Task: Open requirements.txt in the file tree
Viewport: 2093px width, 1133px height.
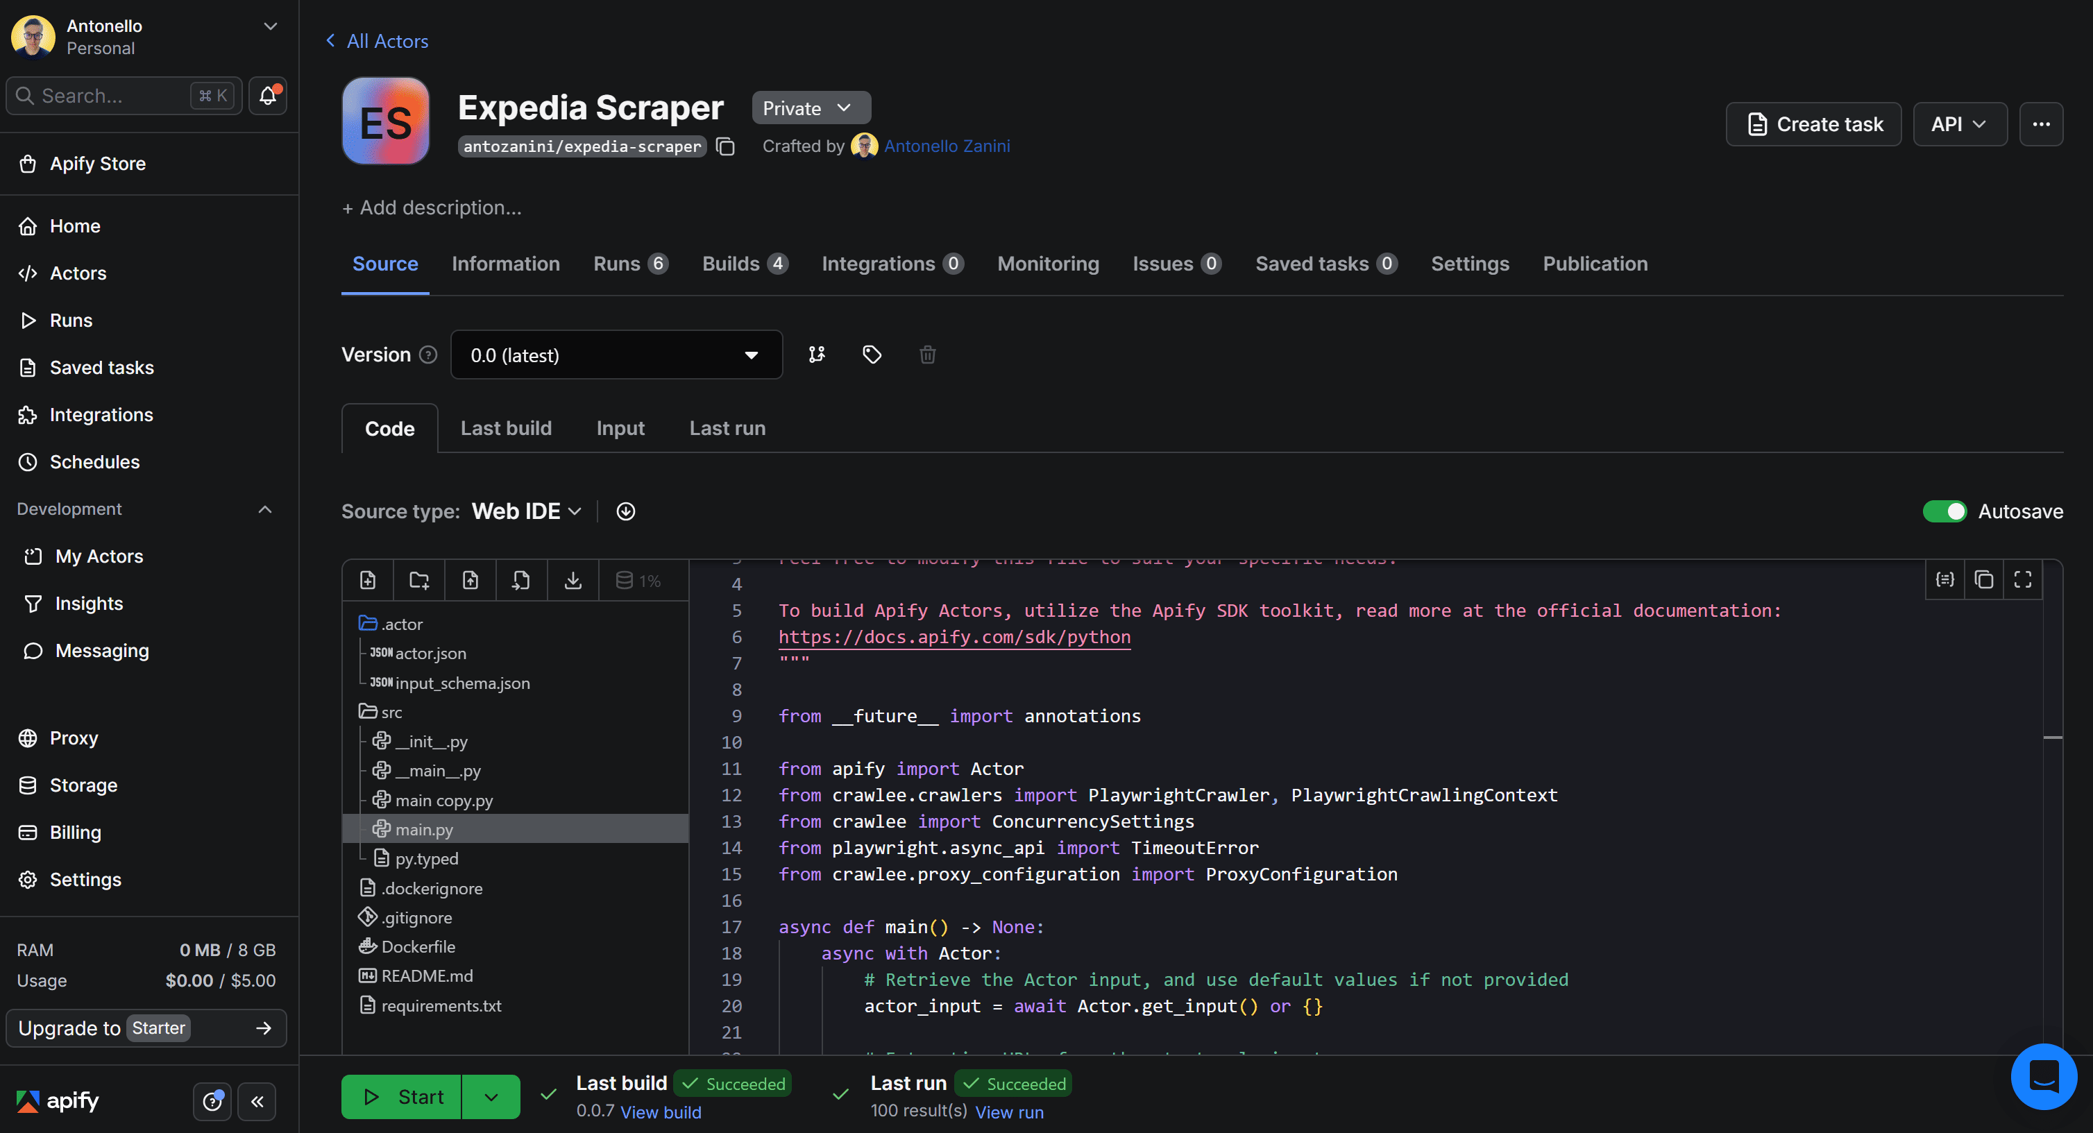Action: [441, 1005]
